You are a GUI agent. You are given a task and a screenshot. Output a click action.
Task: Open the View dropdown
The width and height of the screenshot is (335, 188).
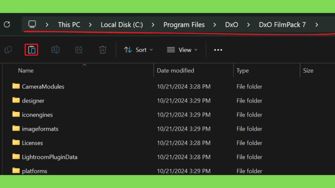pyautogui.click(x=182, y=50)
